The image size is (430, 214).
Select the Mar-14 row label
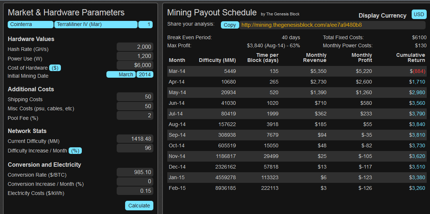coord(177,71)
